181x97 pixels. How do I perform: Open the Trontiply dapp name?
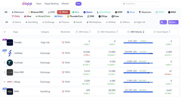pos(18,42)
